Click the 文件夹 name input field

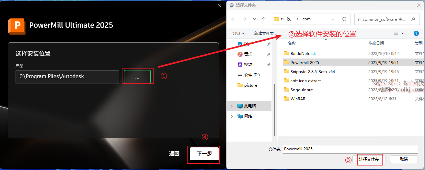350,149
